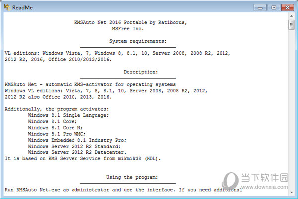This screenshot has height=199, width=298.
Task: Click the 'Windows 8.1 Pro WMC;' line
Action: point(57,134)
